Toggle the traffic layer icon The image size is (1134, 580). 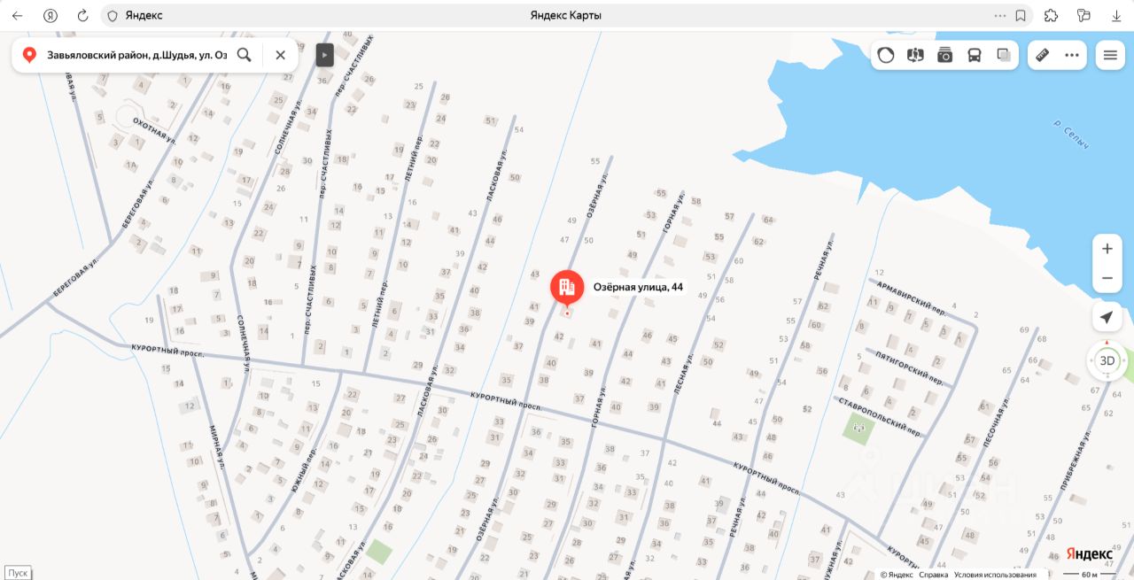[x=886, y=55]
